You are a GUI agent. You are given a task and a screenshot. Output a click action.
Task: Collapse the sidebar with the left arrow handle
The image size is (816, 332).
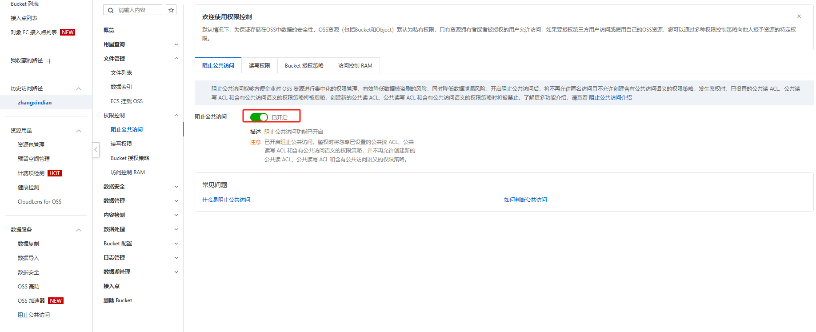point(96,149)
